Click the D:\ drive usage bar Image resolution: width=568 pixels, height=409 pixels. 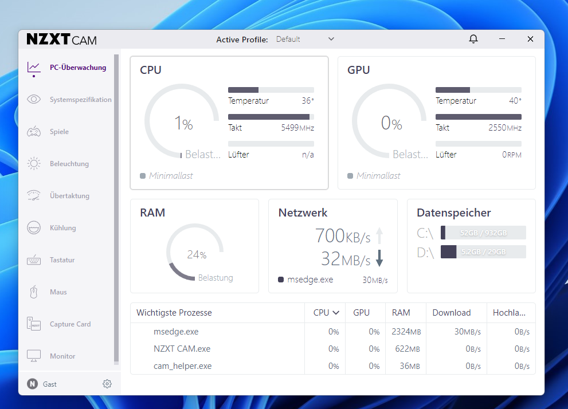483,252
